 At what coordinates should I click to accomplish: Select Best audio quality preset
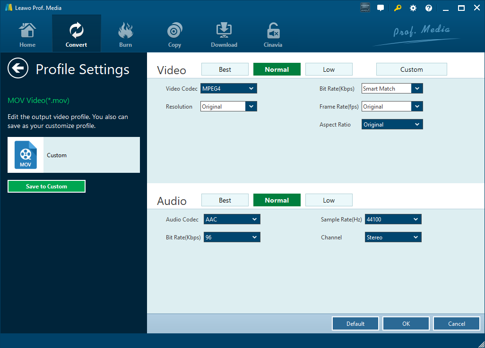(x=225, y=200)
